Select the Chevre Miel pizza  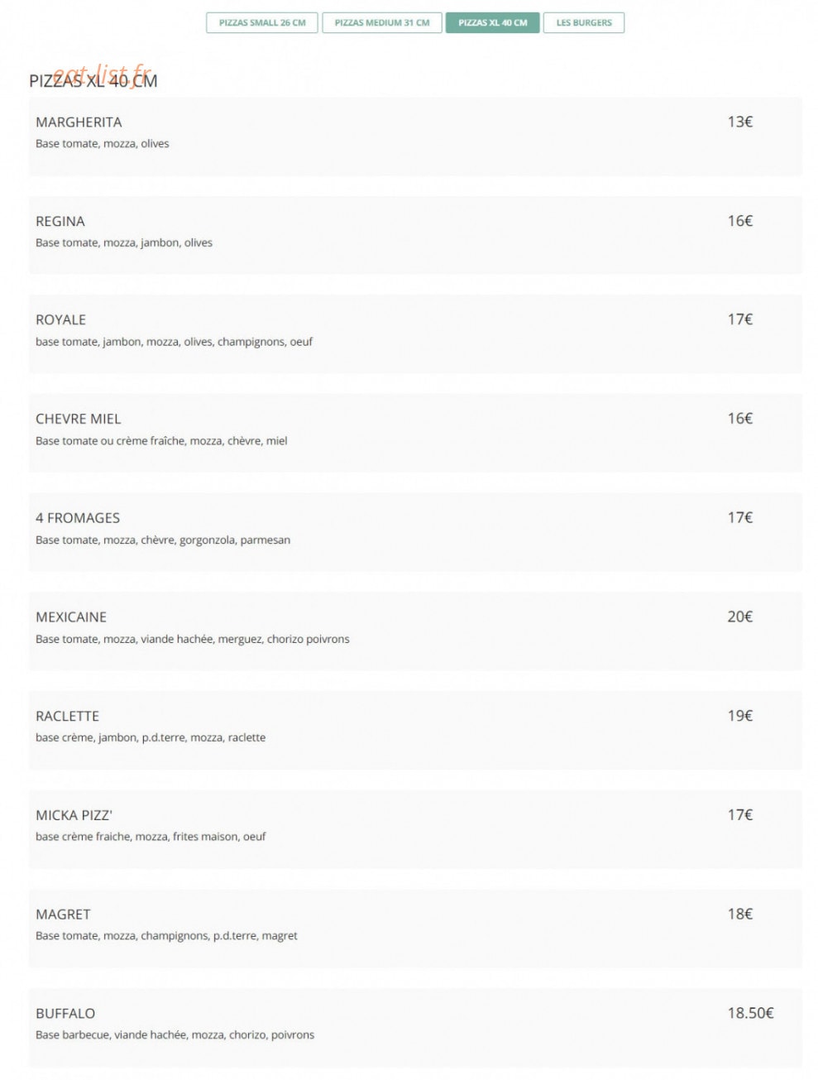[x=415, y=434]
